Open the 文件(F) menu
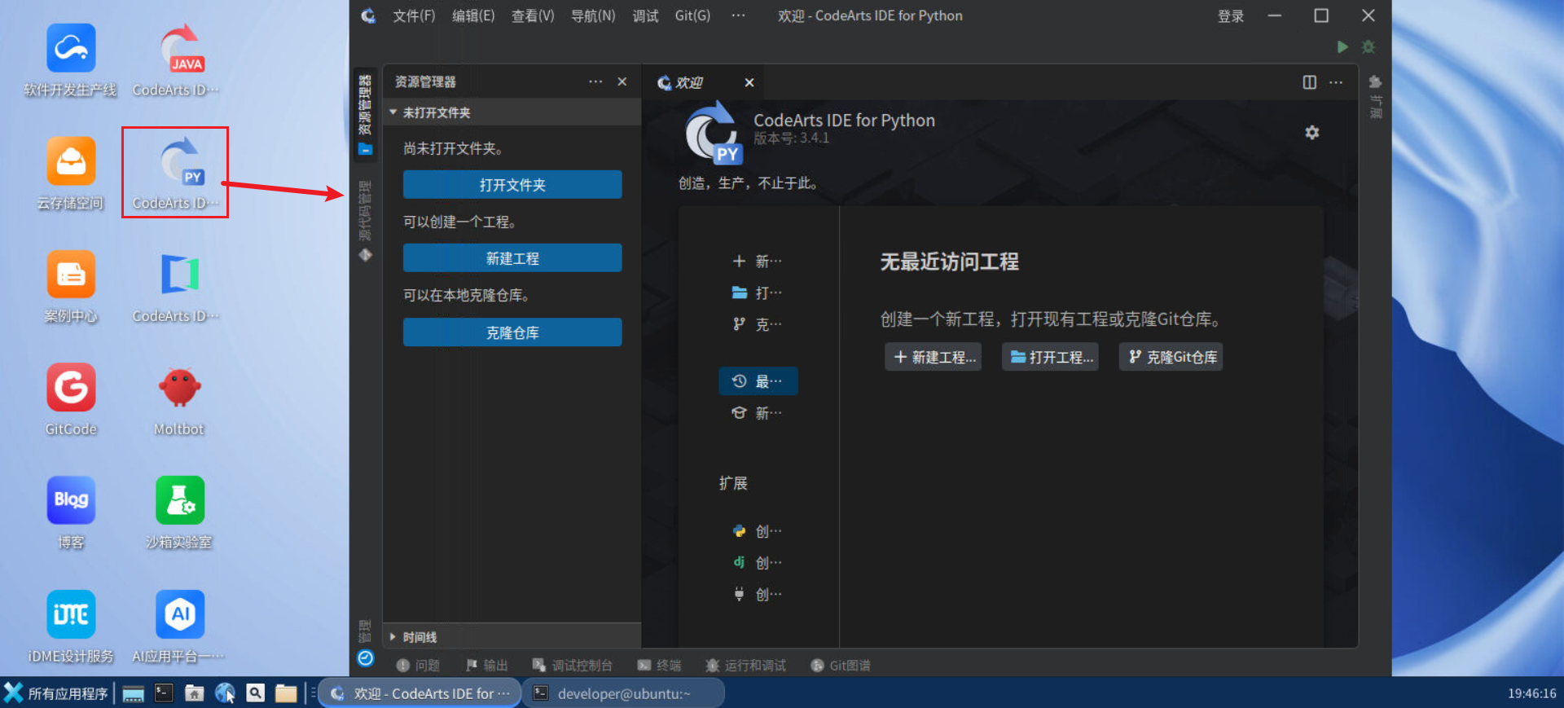The image size is (1564, 708). 414,15
